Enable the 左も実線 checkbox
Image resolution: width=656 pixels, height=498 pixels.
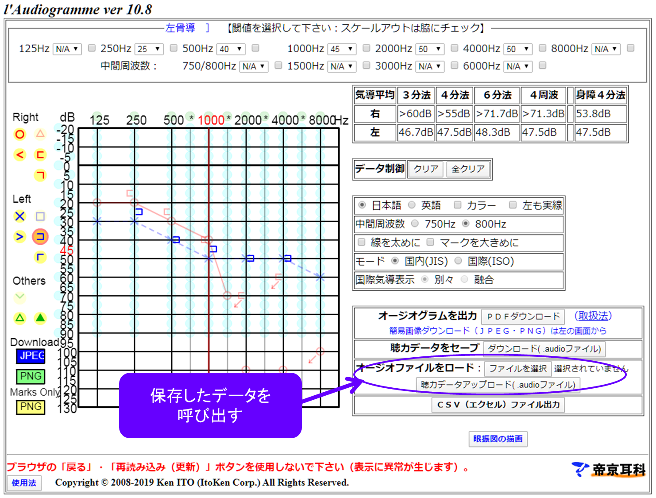click(x=513, y=205)
